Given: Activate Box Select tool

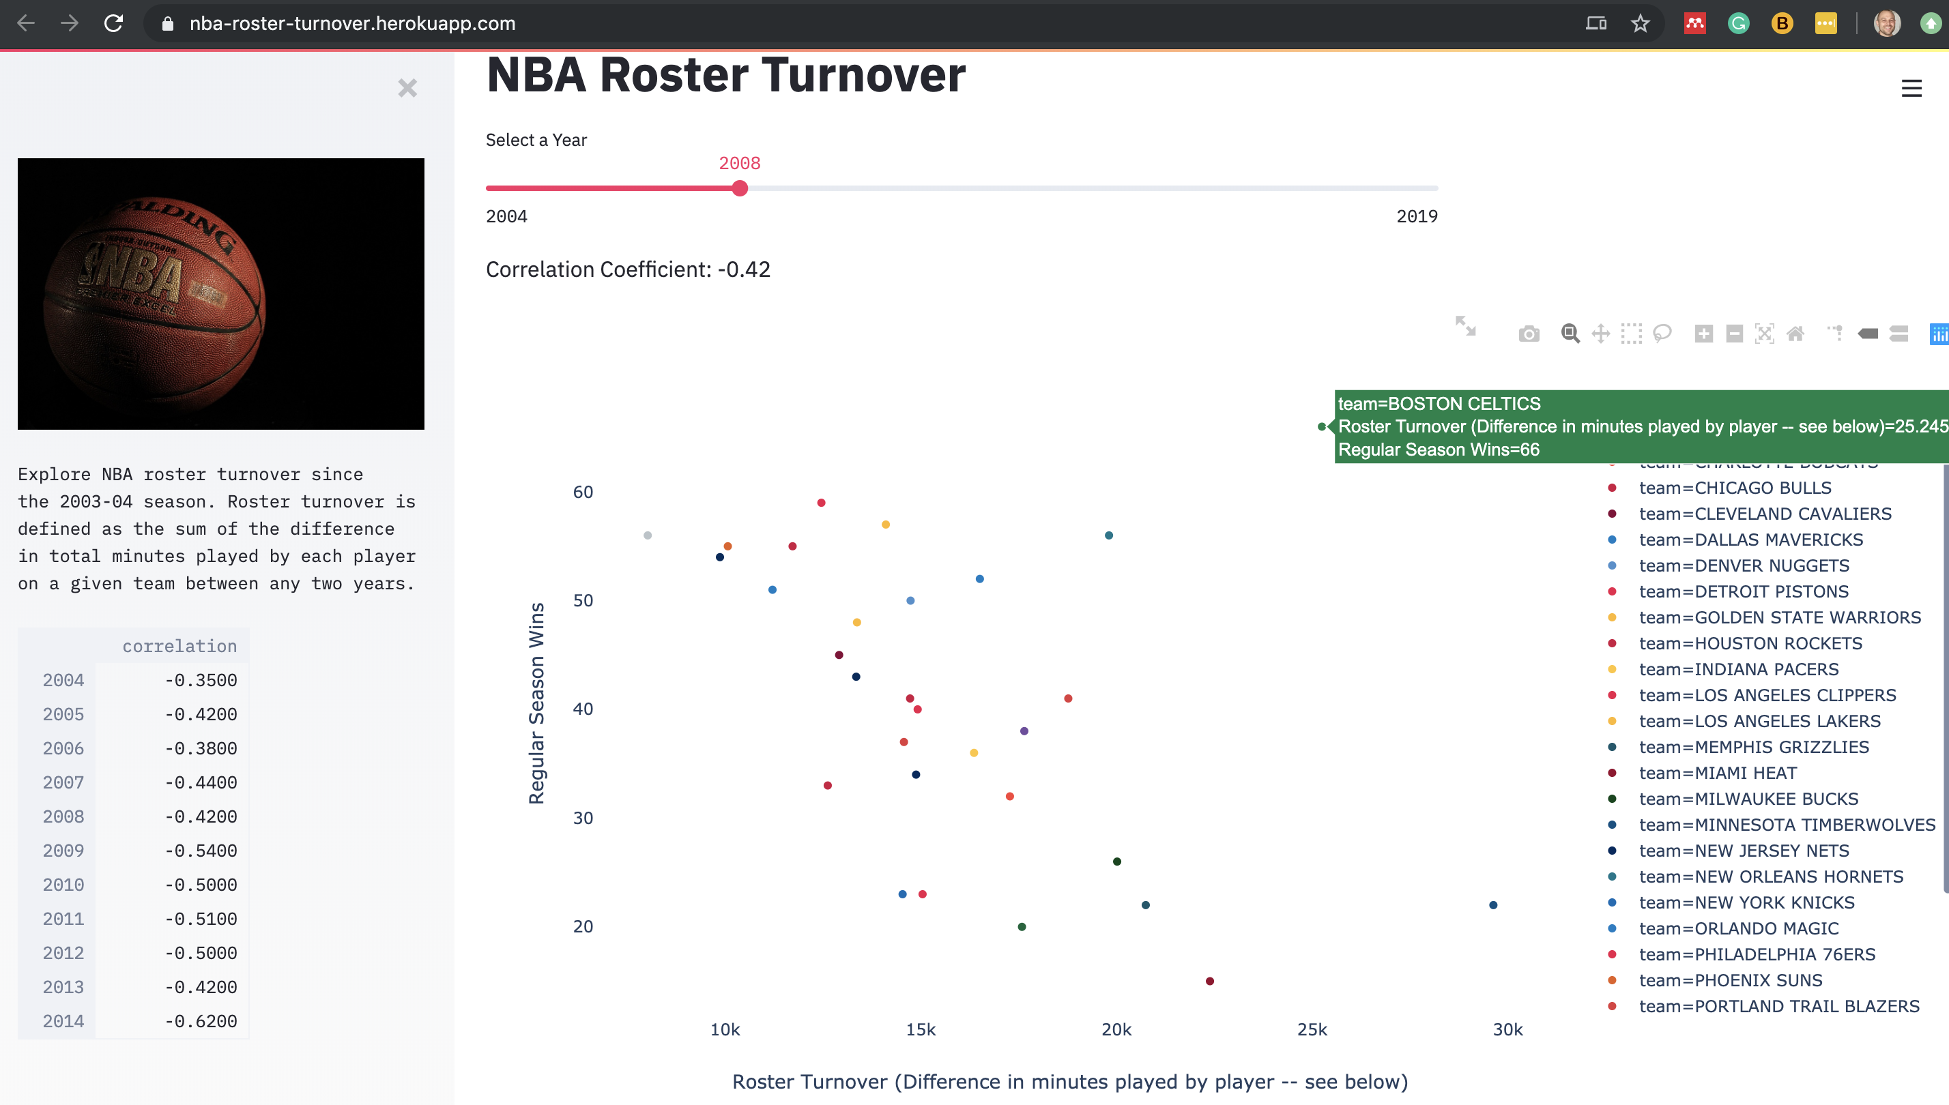Looking at the screenshot, I should point(1631,334).
